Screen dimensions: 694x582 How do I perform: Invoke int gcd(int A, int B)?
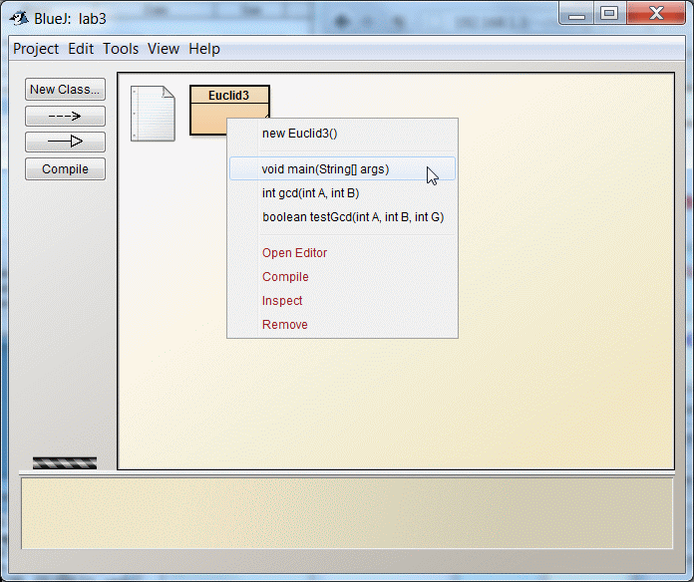coord(342,192)
